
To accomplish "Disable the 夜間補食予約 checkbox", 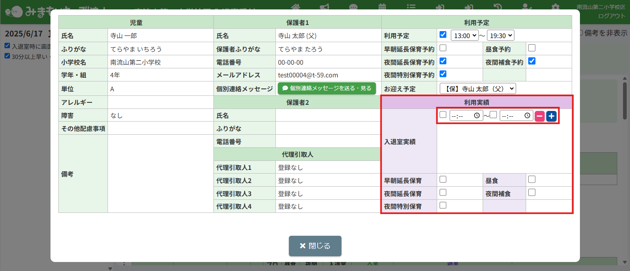I will click(x=531, y=61).
